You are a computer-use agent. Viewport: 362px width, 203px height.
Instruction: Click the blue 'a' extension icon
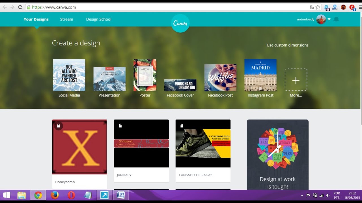coord(335,7)
